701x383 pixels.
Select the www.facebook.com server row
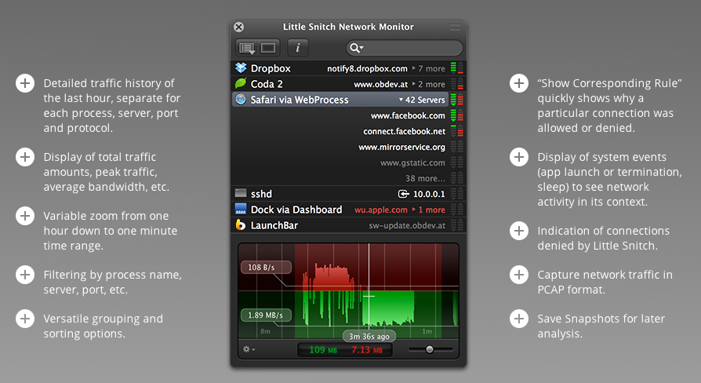(x=408, y=115)
